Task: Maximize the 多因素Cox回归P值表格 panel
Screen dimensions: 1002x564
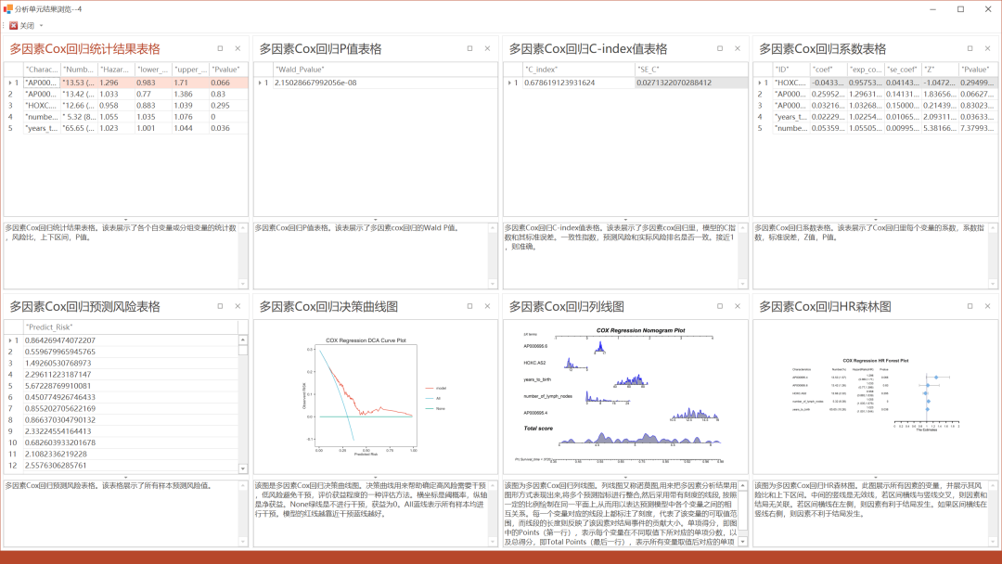Action: [469, 48]
